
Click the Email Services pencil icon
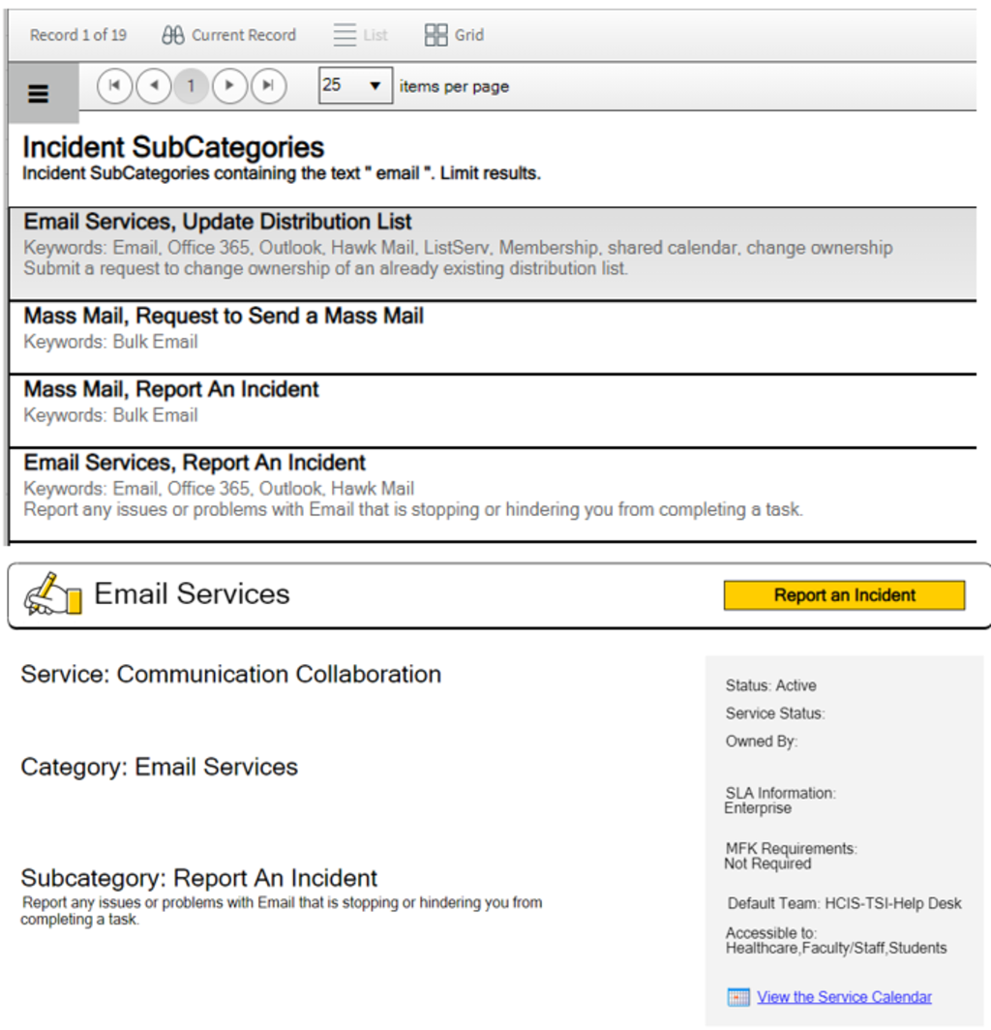(x=52, y=594)
